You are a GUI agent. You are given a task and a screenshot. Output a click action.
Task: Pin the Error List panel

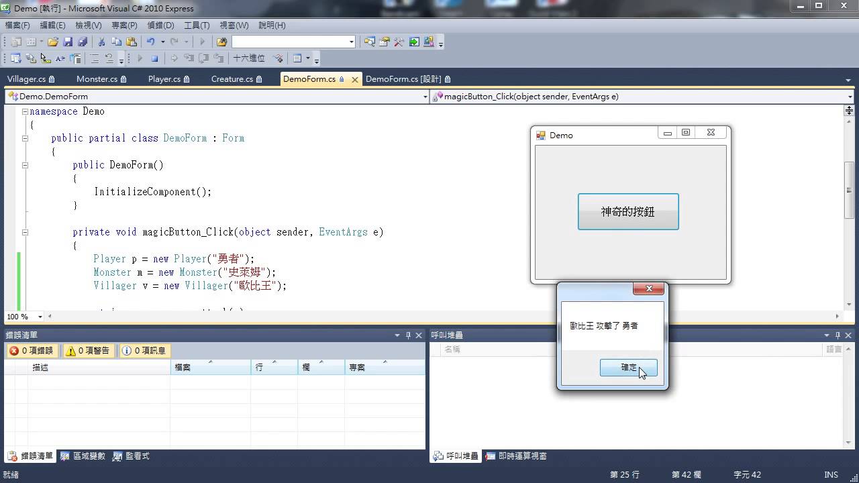coord(408,335)
